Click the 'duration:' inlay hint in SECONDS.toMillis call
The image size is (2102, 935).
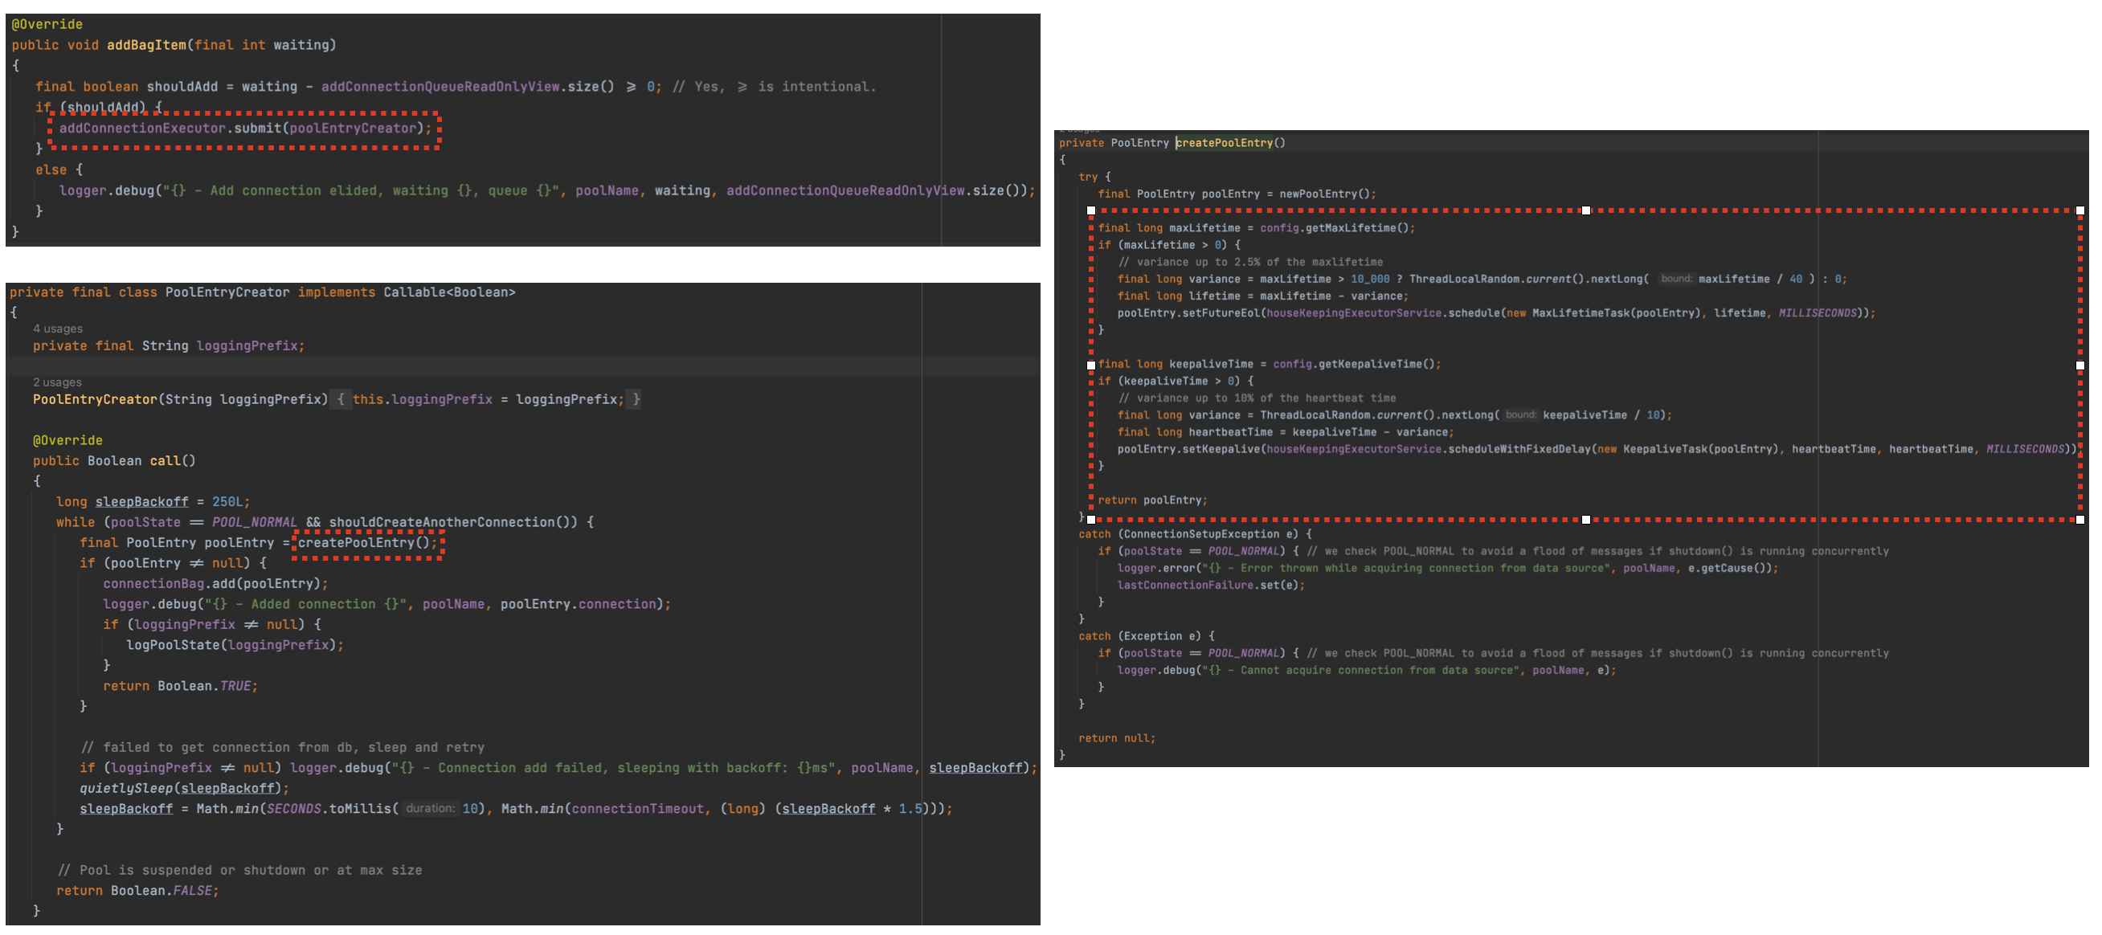point(429,809)
